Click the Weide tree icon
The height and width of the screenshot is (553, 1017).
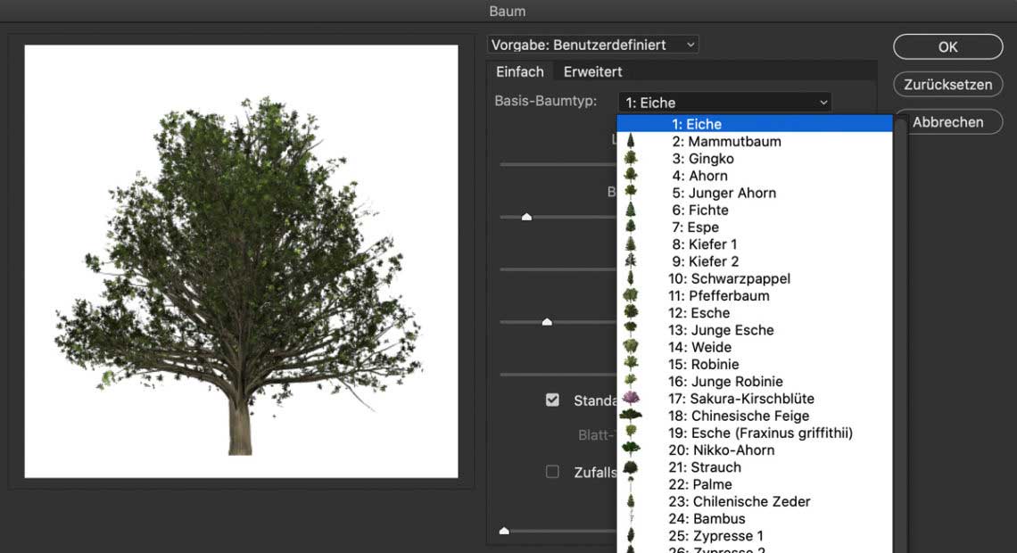point(631,347)
